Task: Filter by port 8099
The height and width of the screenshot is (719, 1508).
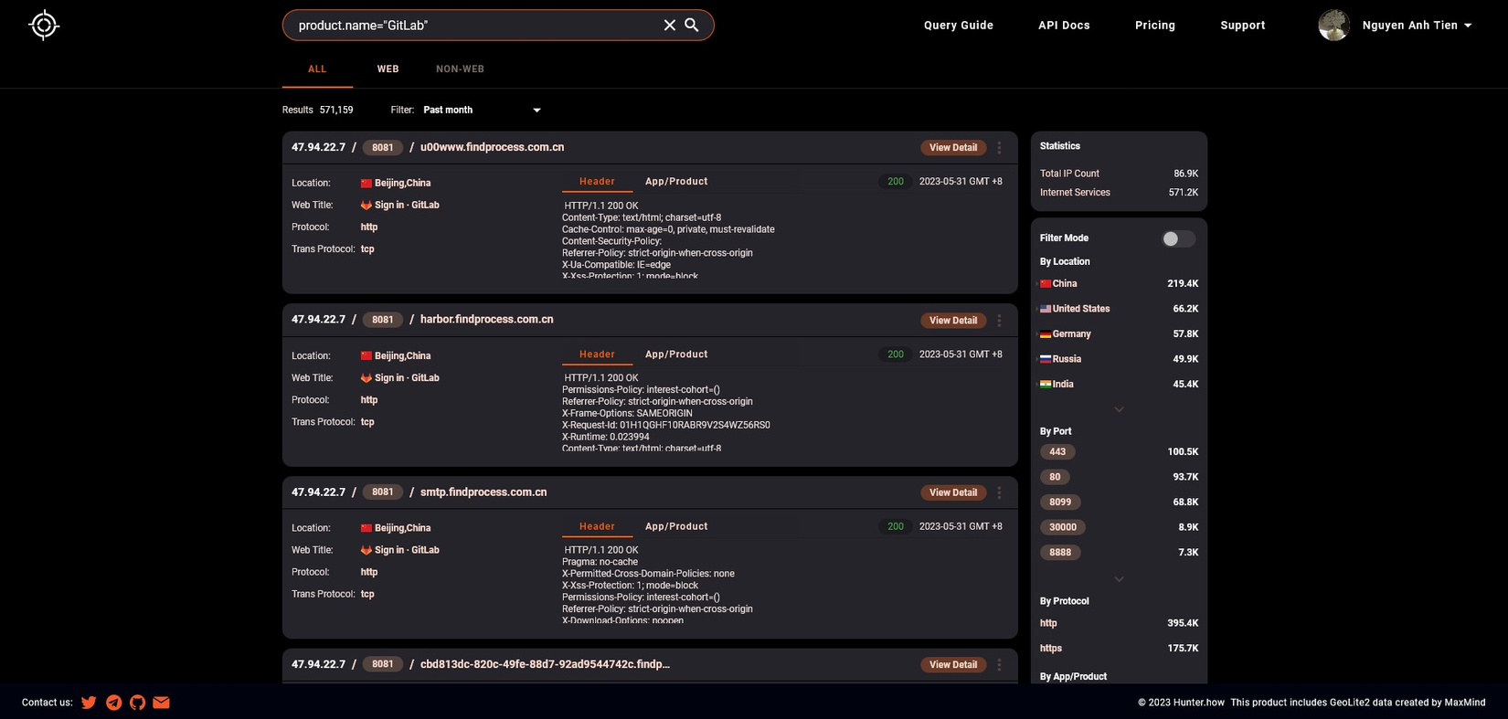Action: coord(1060,502)
